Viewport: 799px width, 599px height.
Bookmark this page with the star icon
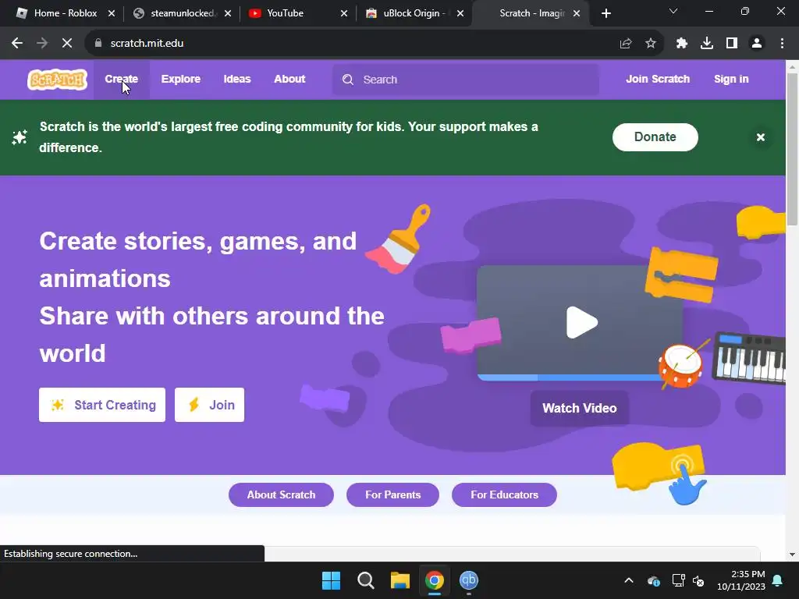(651, 44)
